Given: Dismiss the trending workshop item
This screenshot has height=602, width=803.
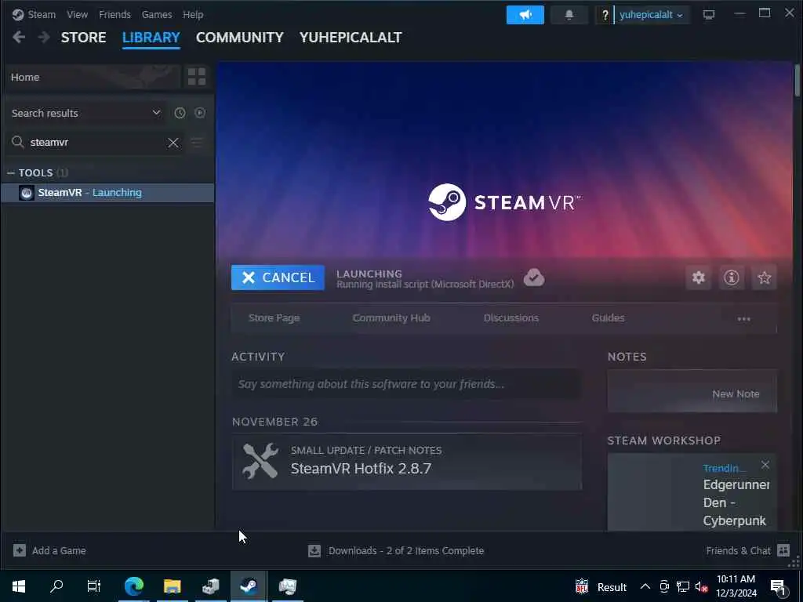Looking at the screenshot, I should tap(765, 465).
